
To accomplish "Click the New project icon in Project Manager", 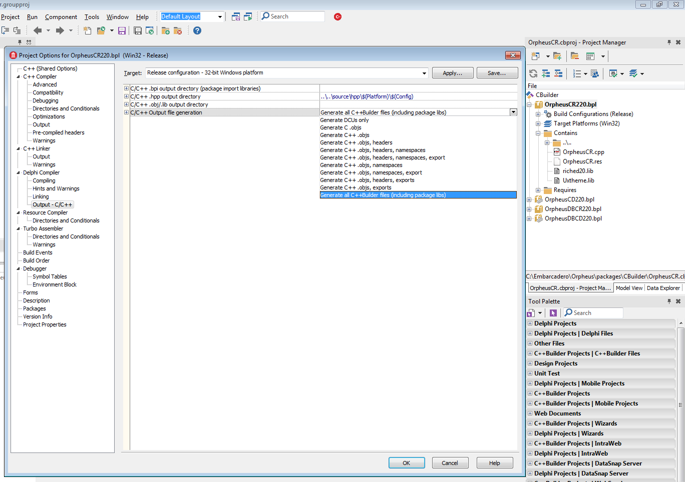I will (535, 56).
